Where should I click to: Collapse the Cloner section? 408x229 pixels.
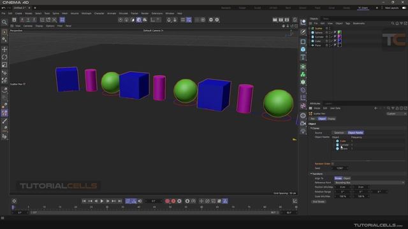point(311,128)
